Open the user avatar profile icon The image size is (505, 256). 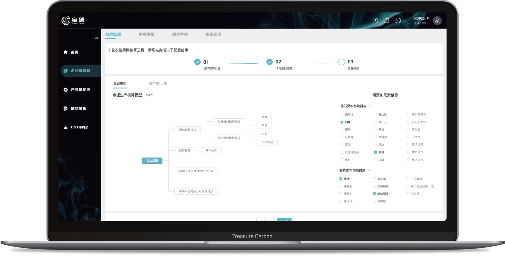[437, 20]
